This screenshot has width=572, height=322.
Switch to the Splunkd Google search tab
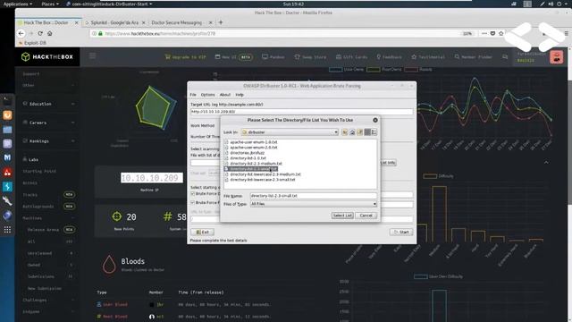(x=114, y=22)
